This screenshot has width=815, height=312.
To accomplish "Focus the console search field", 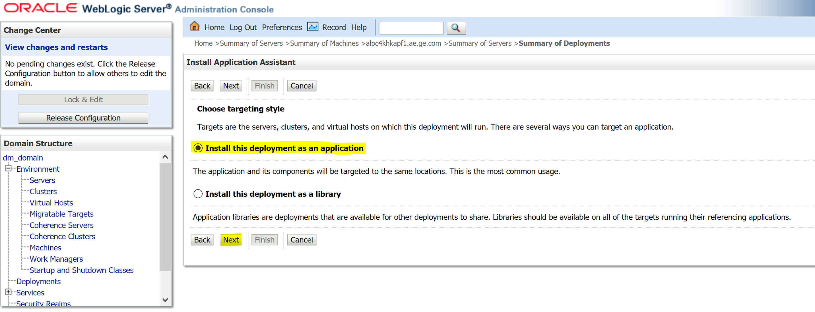I will tap(411, 28).
